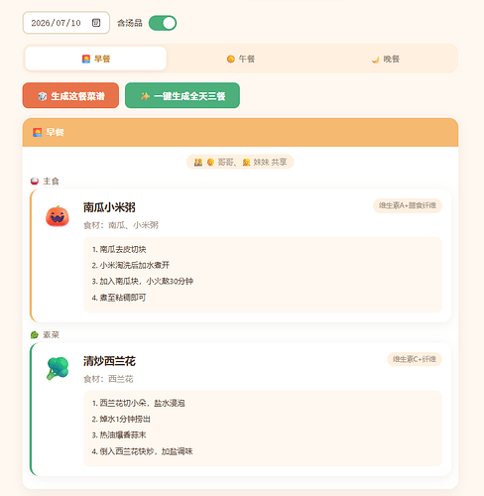Click the 生成这餐菜谱 button
The width and height of the screenshot is (484, 496).
click(x=70, y=95)
